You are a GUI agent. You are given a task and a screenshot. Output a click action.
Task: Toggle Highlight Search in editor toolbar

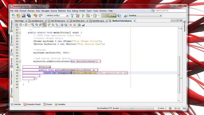pos(44,25)
